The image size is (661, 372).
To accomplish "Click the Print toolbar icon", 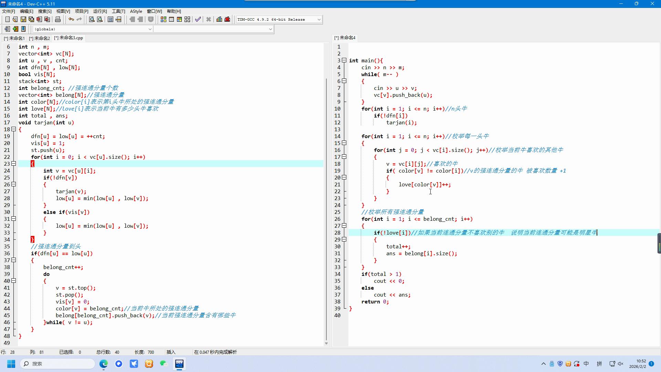I will point(58,19).
